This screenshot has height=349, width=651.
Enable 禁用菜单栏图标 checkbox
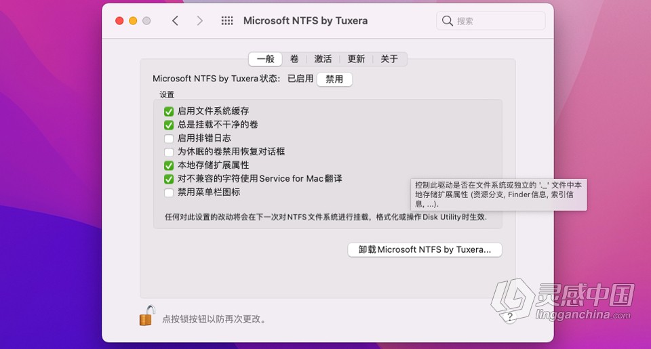coord(169,192)
